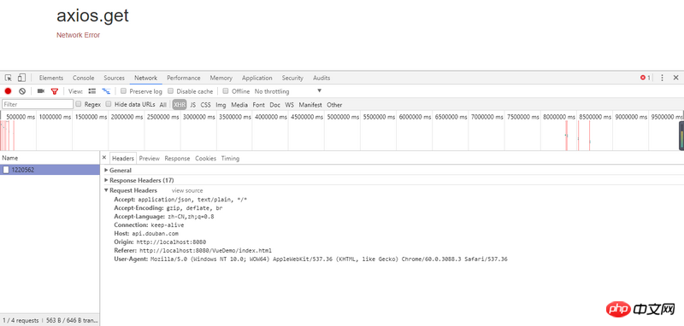
Task: Close DevTools with the X icon
Action: point(675,78)
